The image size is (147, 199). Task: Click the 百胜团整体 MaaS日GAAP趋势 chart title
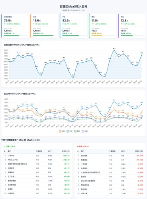click(22, 45)
